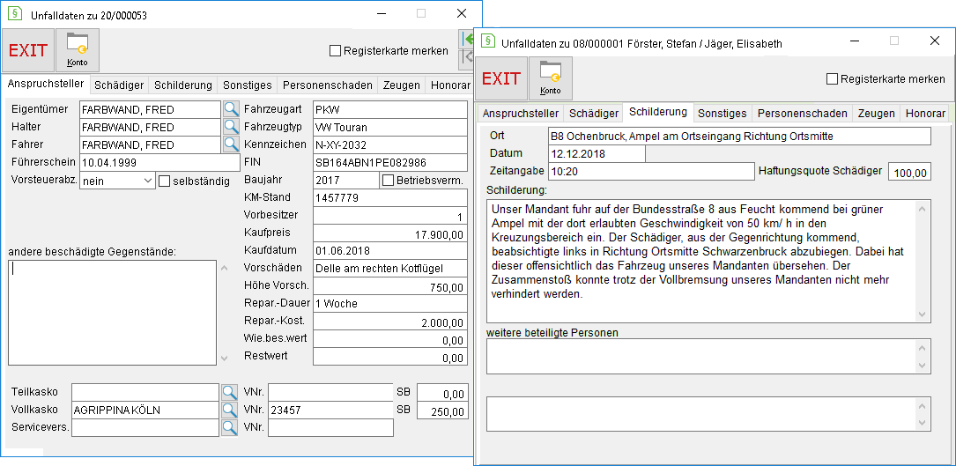The image size is (956, 466).
Task: Click the Fahrzeugart field showing PKW
Action: (x=389, y=110)
